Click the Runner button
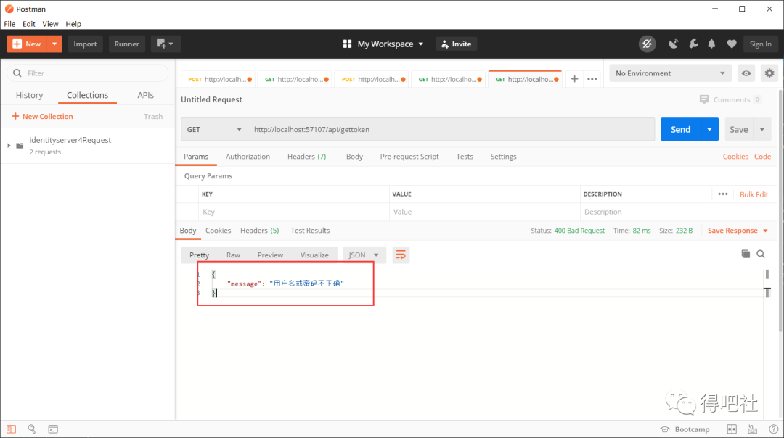Image resolution: width=784 pixels, height=438 pixels. (x=126, y=44)
